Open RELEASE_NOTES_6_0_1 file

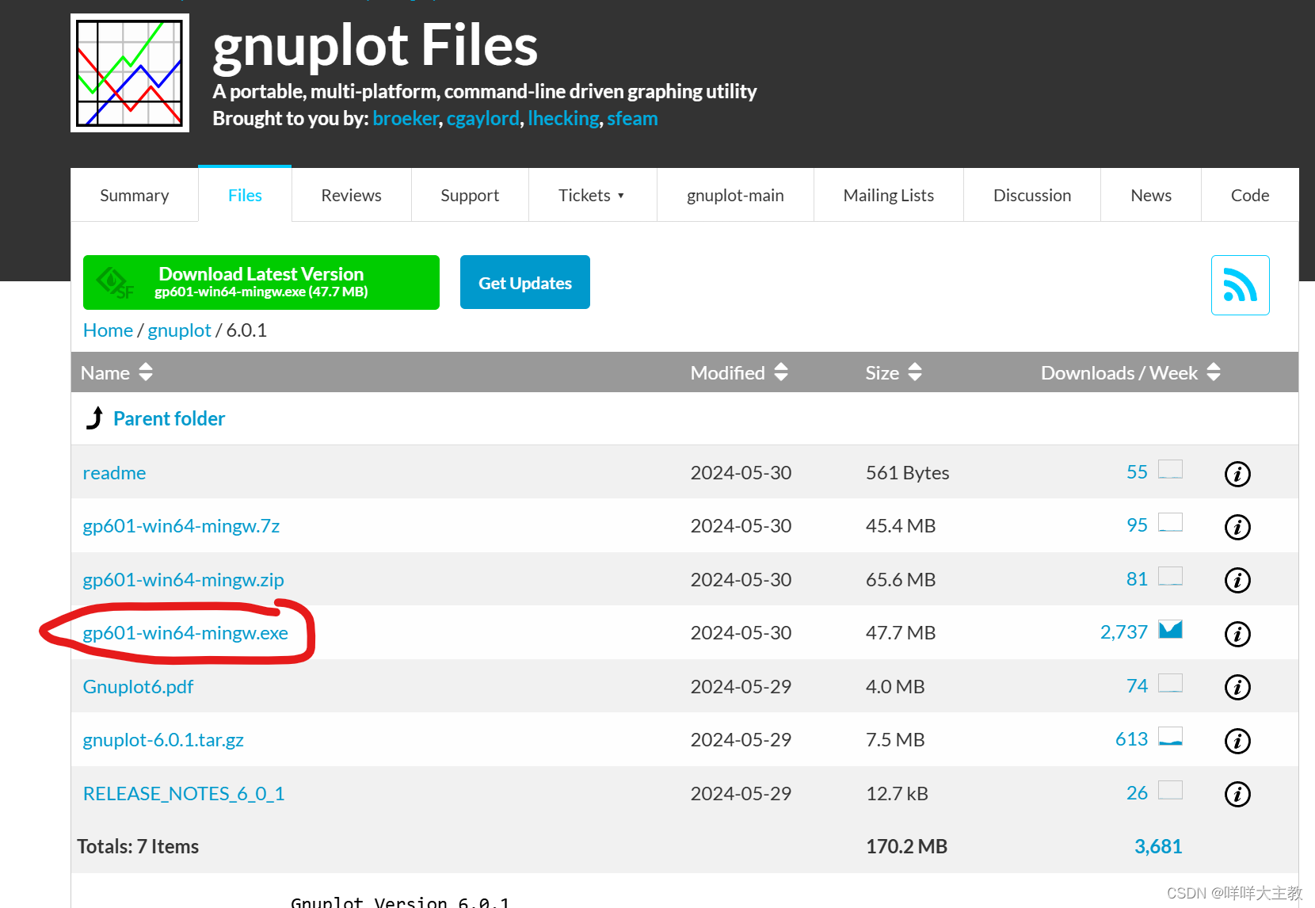click(x=184, y=793)
